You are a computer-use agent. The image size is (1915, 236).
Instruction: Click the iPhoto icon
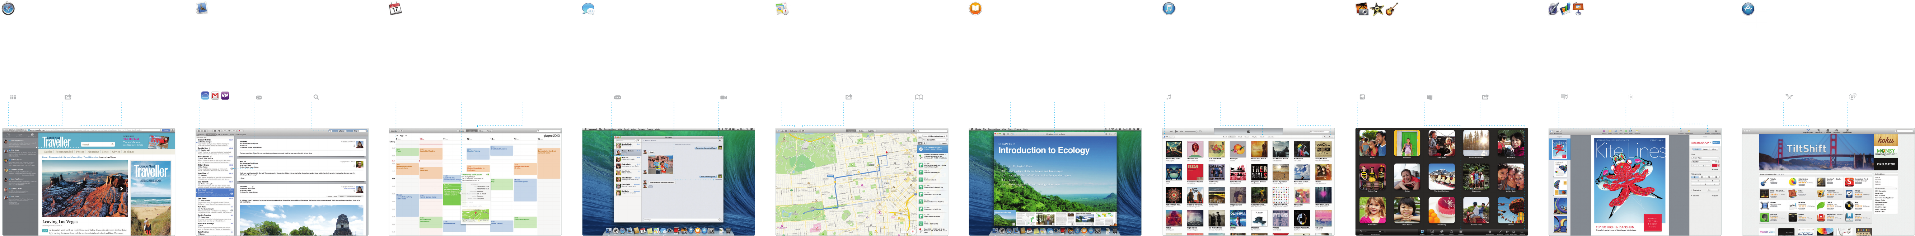[x=1362, y=9]
